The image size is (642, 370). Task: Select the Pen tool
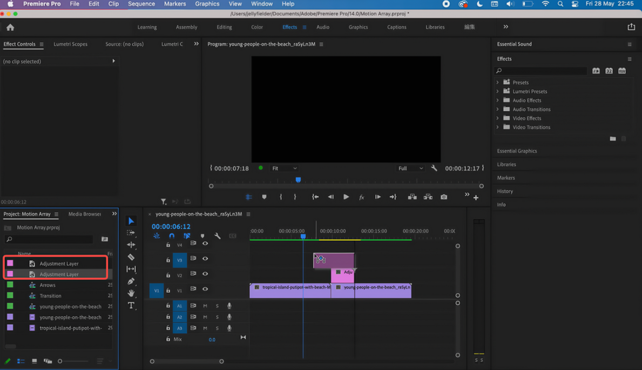coord(131,281)
